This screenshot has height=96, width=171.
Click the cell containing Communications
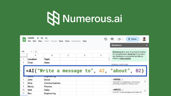52,83
